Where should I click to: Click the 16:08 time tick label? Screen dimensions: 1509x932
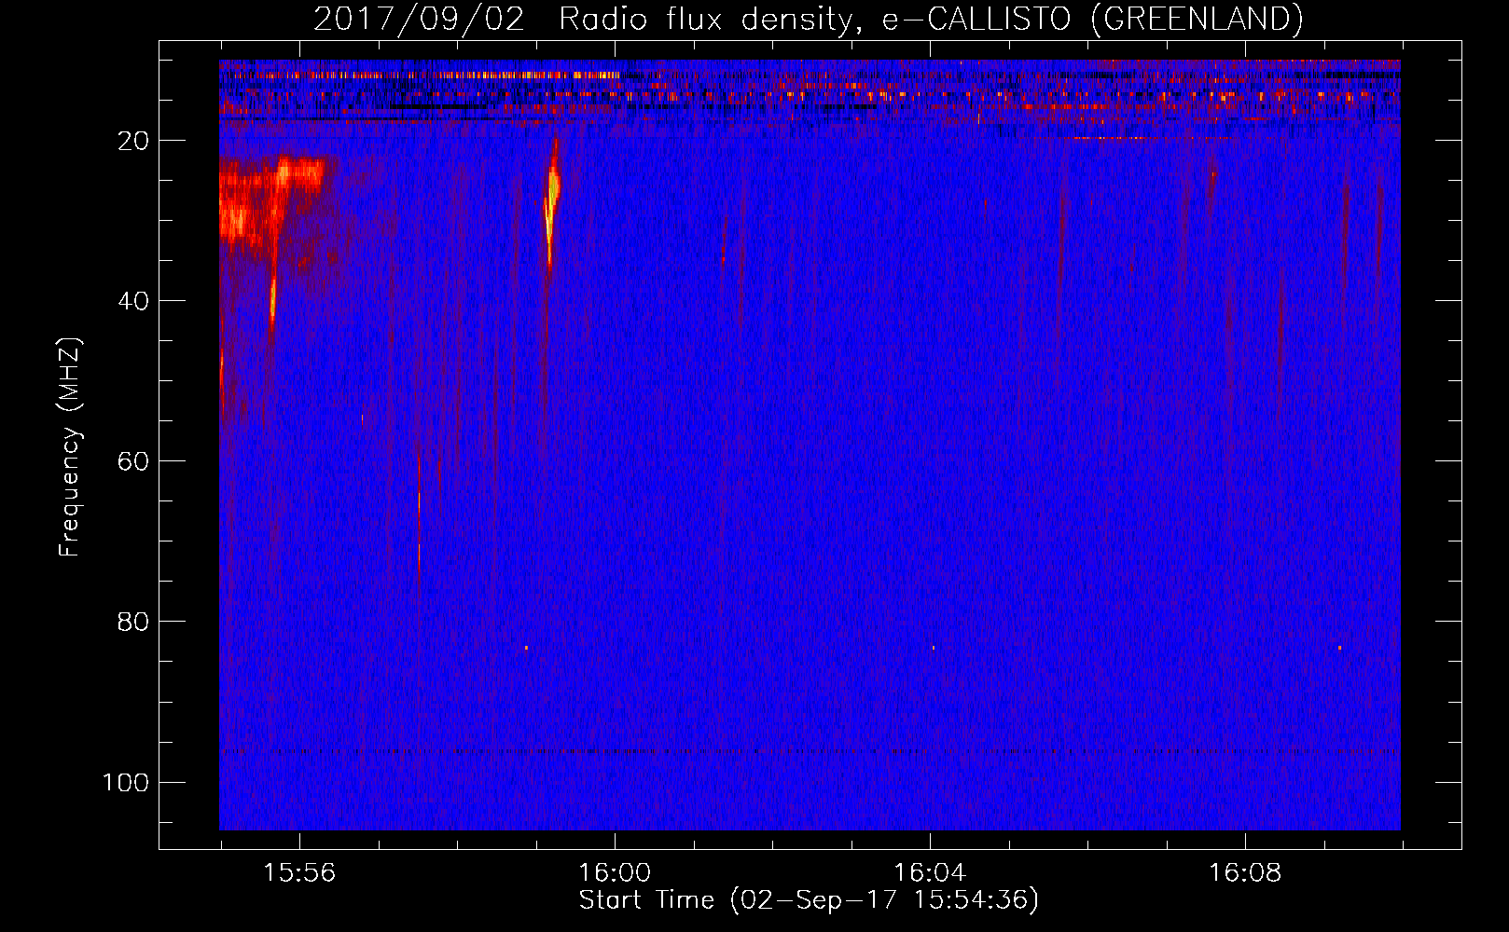click(x=1245, y=873)
